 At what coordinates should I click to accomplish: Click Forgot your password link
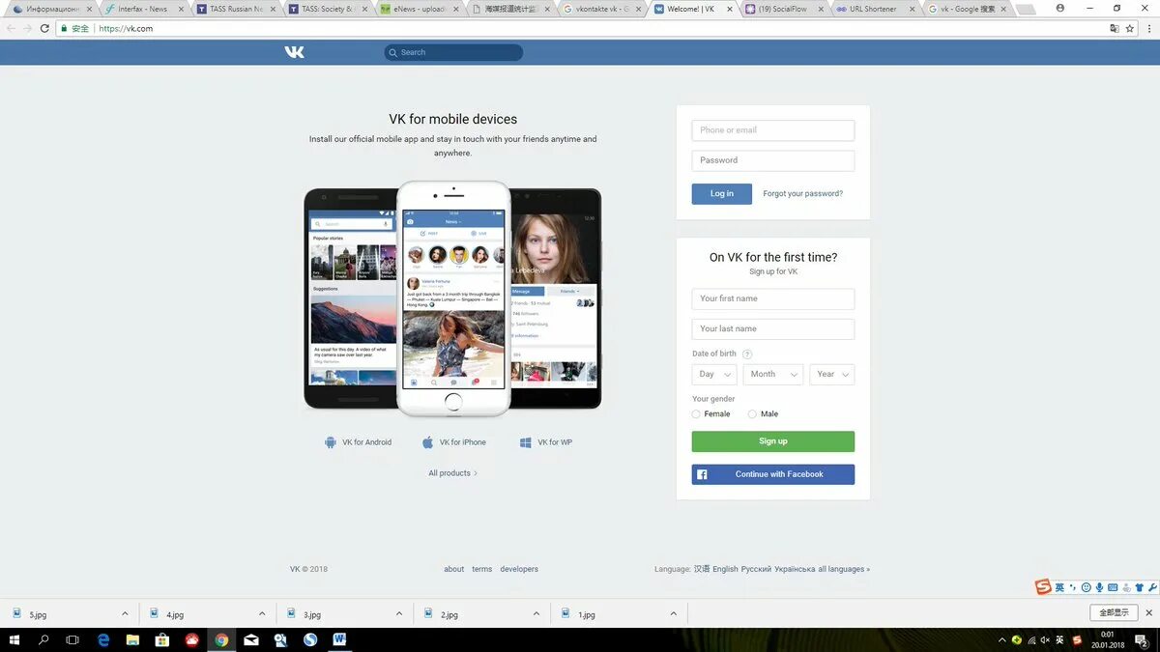click(802, 193)
